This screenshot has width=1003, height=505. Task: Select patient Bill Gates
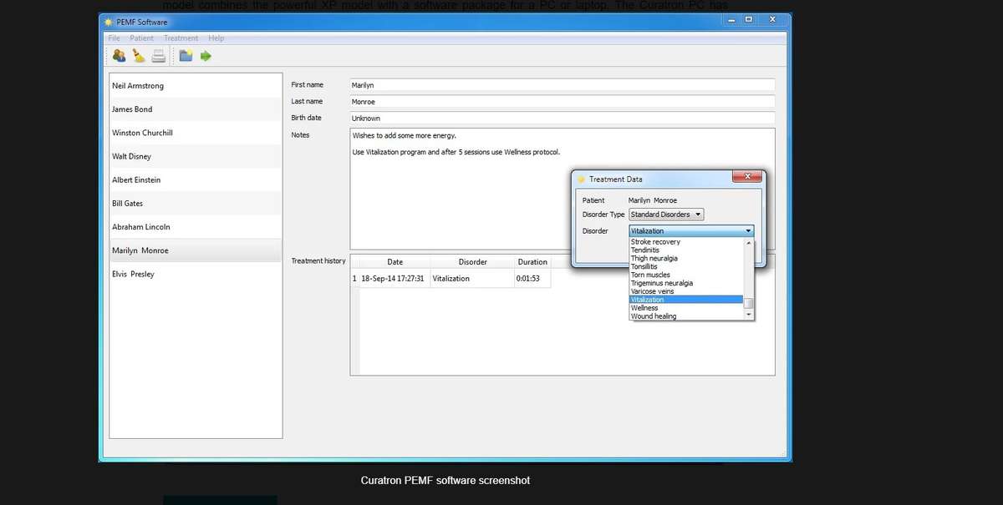pos(196,204)
